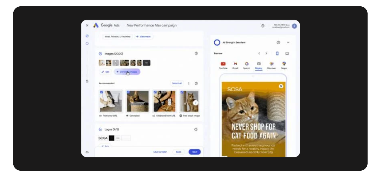Select the Discover preview tab
Image resolution: width=381 pixels, height=177 pixels.
271,66
